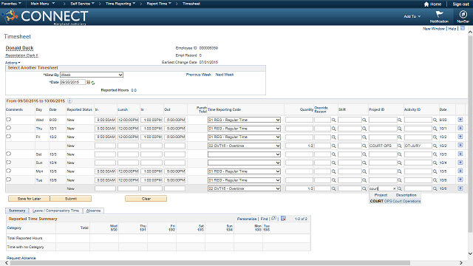Open the Request Absence link
Viewport: 473px width, 266px height.
pos(21,258)
